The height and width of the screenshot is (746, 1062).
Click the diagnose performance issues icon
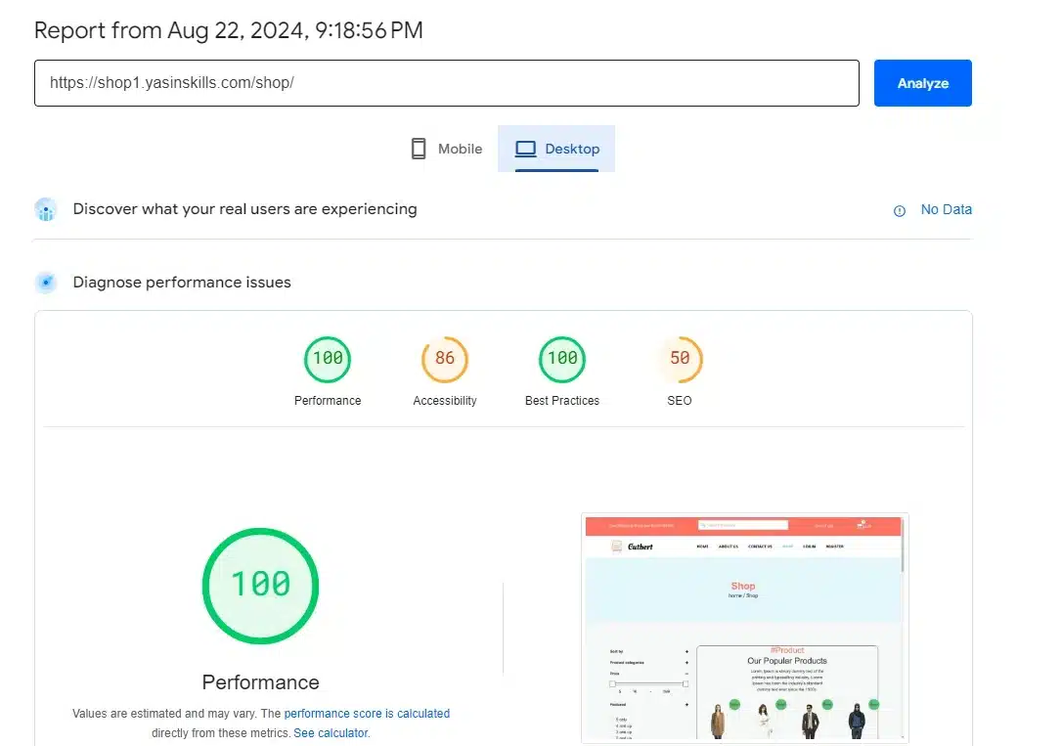[x=46, y=283]
